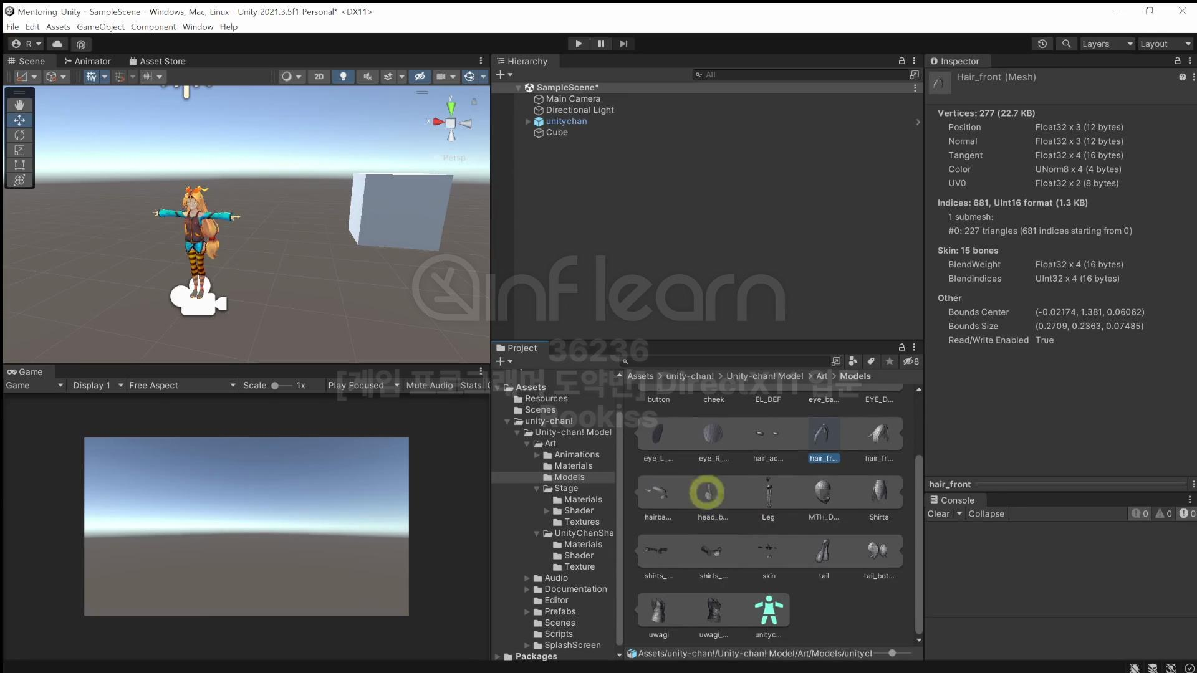Open the Free Aspect dropdown
The width and height of the screenshot is (1197, 673).
click(181, 385)
